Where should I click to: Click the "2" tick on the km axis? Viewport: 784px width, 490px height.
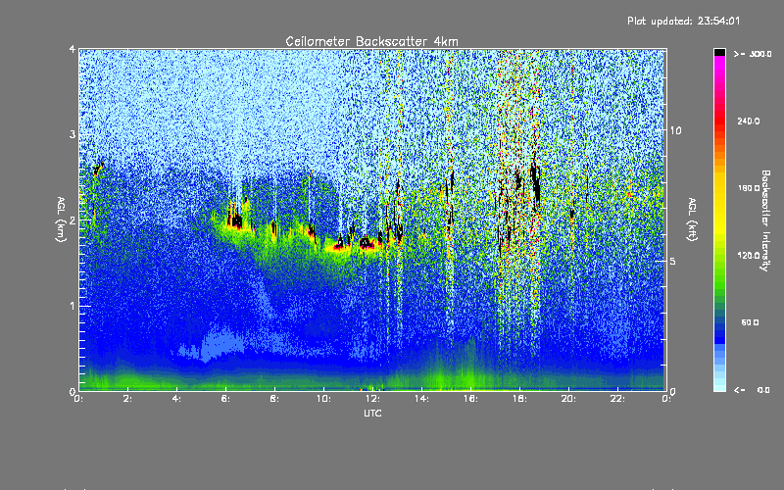(73, 220)
